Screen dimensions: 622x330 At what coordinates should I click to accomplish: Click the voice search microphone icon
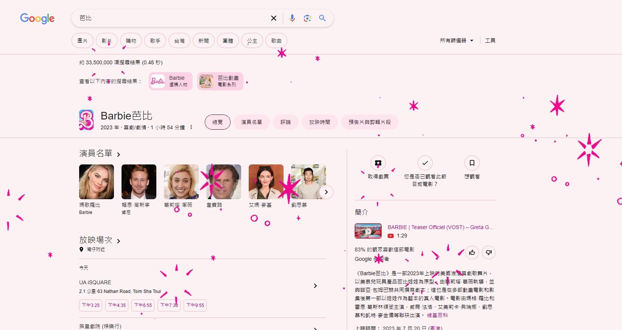point(292,18)
